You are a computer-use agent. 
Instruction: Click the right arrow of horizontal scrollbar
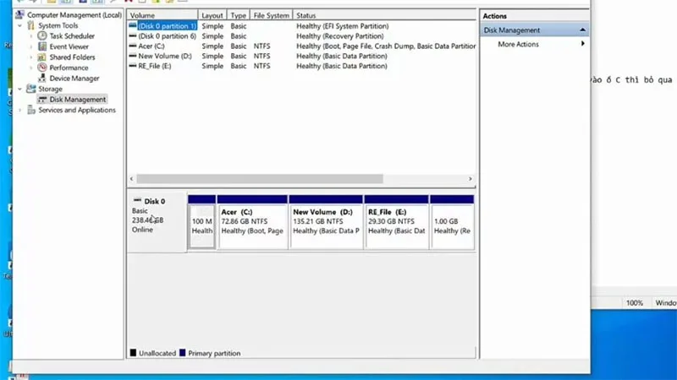(471, 179)
